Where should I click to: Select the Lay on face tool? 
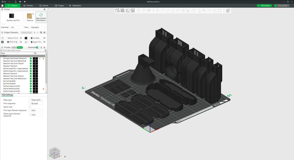pyautogui.click(x=173, y=11)
